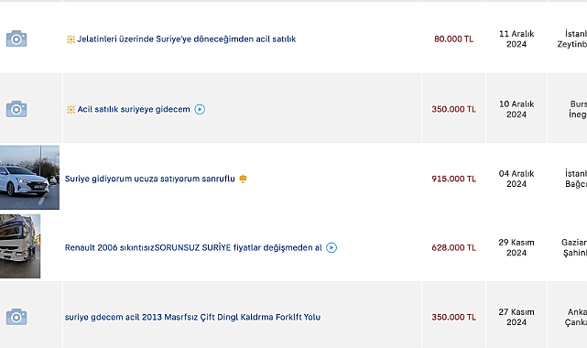Image resolution: width=587 pixels, height=348 pixels.
Task: Open 'Jelatinleri üzerinde Suriye'ye döneceğimden acil satılık' listing
Action: [187, 38]
